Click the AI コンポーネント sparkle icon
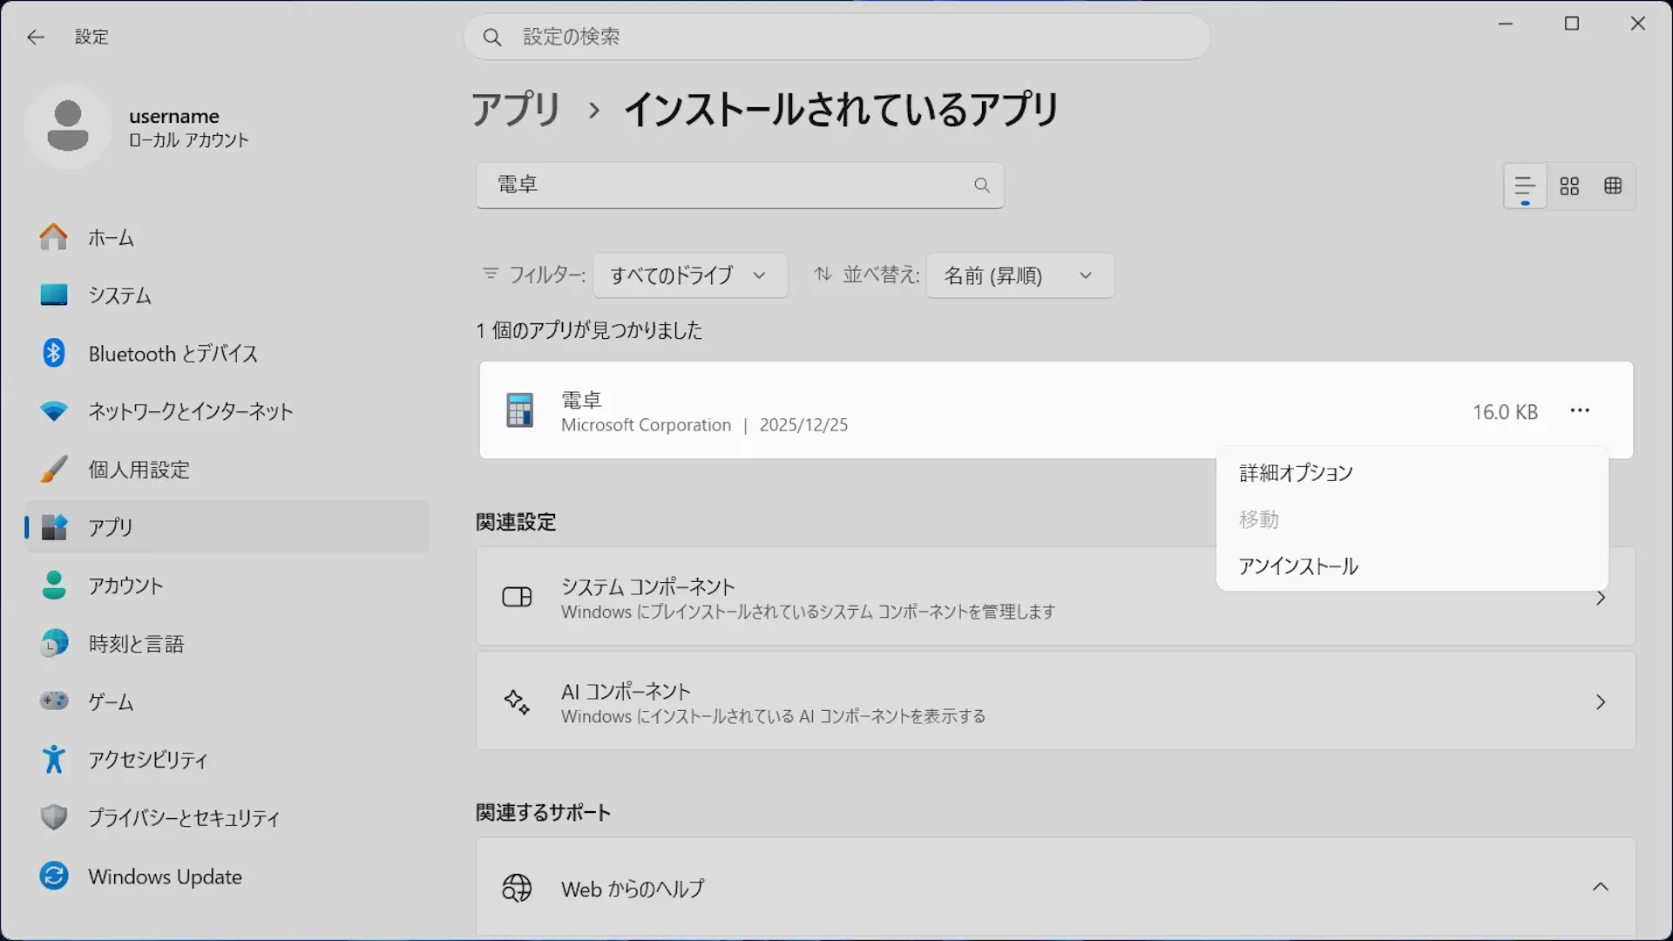Image resolution: width=1673 pixels, height=941 pixels. (x=517, y=702)
